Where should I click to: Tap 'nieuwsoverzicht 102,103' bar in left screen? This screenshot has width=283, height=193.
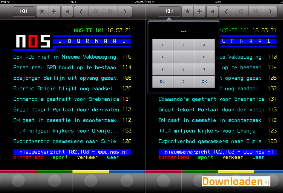(x=72, y=152)
